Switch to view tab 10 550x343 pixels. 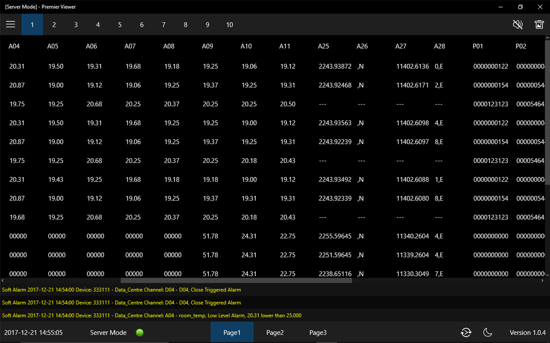pos(229,24)
